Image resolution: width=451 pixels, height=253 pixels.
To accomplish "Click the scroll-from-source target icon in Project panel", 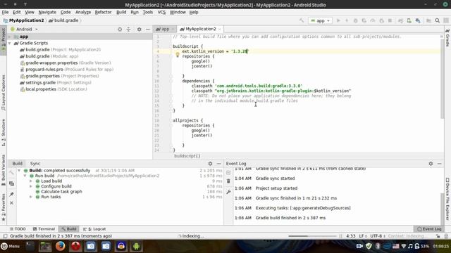I will point(120,30).
